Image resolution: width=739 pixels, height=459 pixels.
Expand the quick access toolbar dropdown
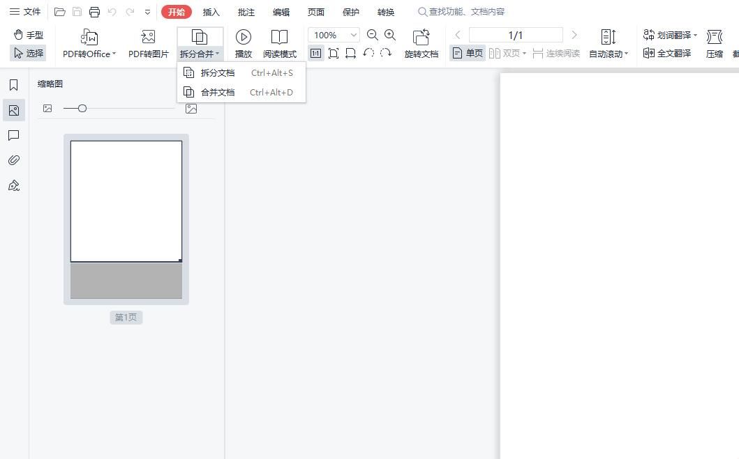[x=147, y=12]
